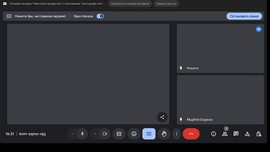
Task: Open more options three-dot menu
Action: pos(176,134)
